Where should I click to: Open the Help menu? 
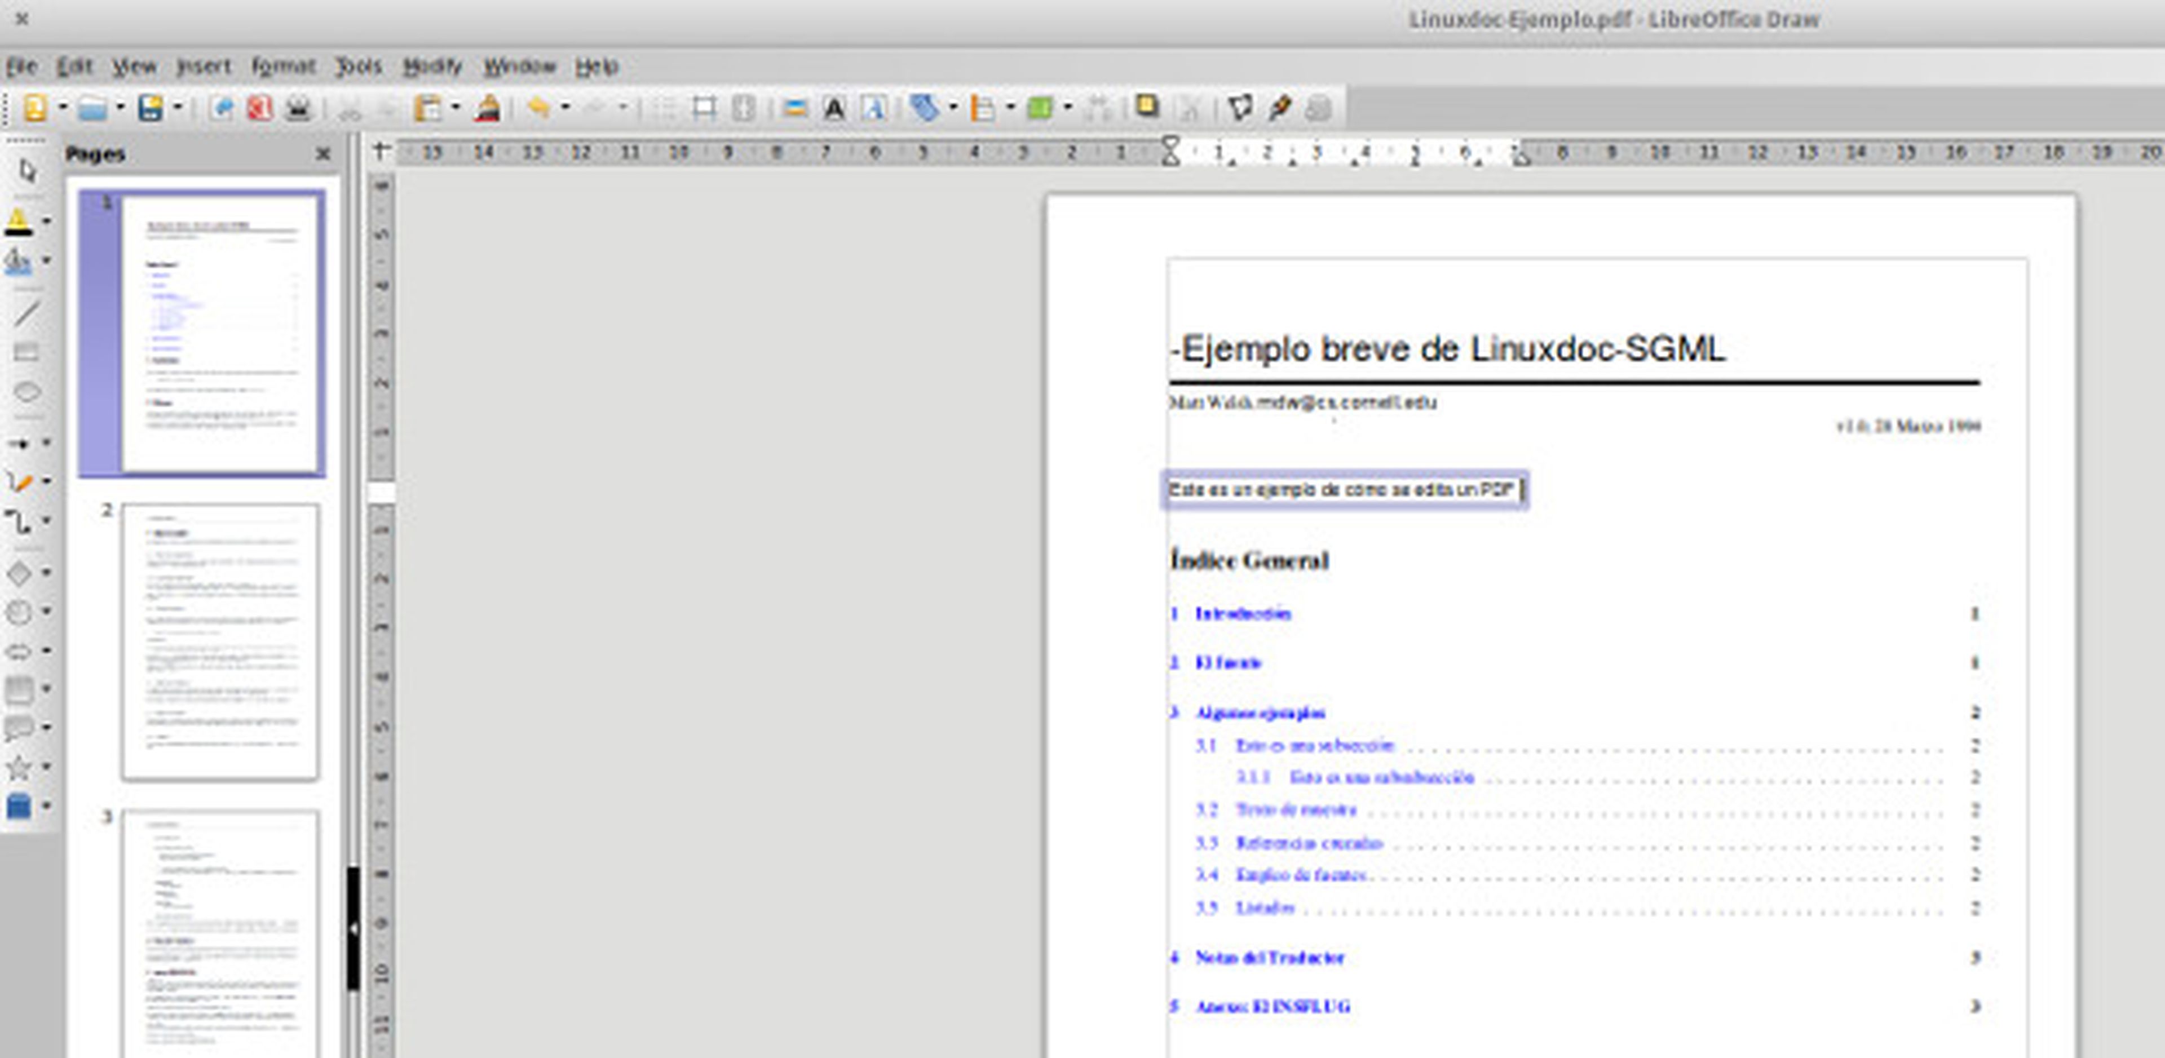point(597,67)
